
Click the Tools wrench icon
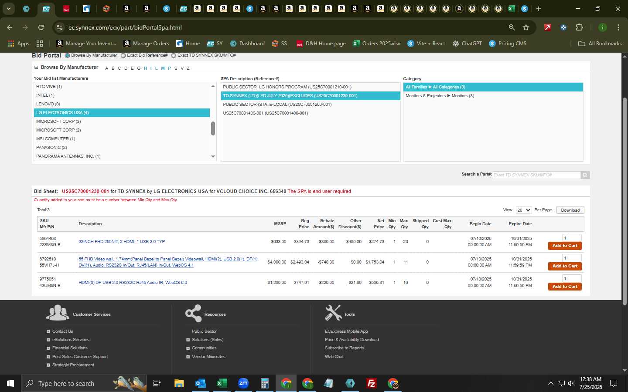tap(333, 313)
